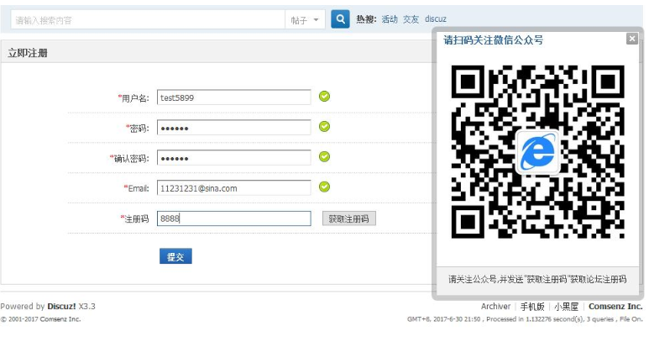
Task: Click the WeChat QR code image
Action: (x=537, y=151)
